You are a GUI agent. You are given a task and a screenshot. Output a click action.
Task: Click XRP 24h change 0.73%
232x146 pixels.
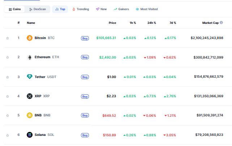click(x=150, y=96)
